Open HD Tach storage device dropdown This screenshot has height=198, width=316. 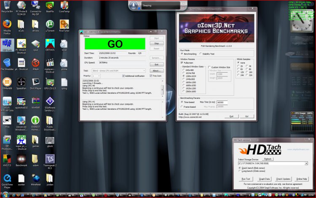tap(273, 163)
